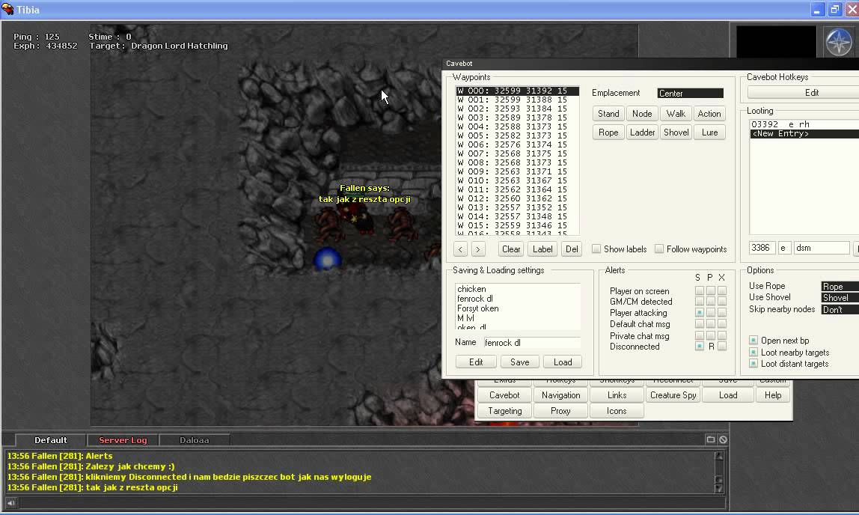Select the chicken saved settings entry
The height and width of the screenshot is (515, 859).
click(517, 289)
